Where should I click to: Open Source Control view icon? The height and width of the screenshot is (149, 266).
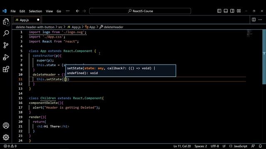[x=6, y=45]
